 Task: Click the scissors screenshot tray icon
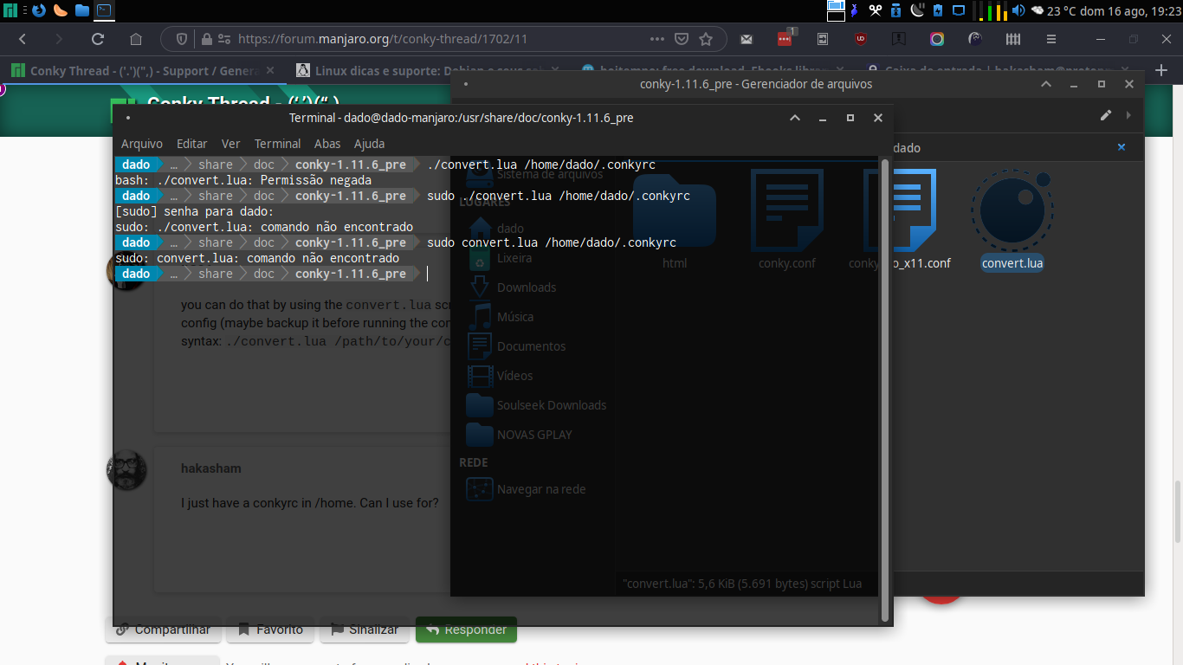[x=875, y=10]
